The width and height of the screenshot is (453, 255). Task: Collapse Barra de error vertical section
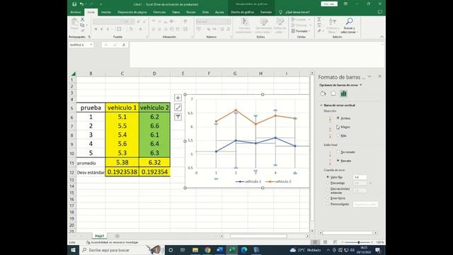click(321, 106)
